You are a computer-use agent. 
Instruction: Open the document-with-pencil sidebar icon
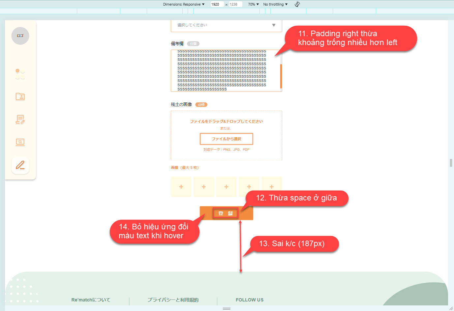click(x=20, y=119)
